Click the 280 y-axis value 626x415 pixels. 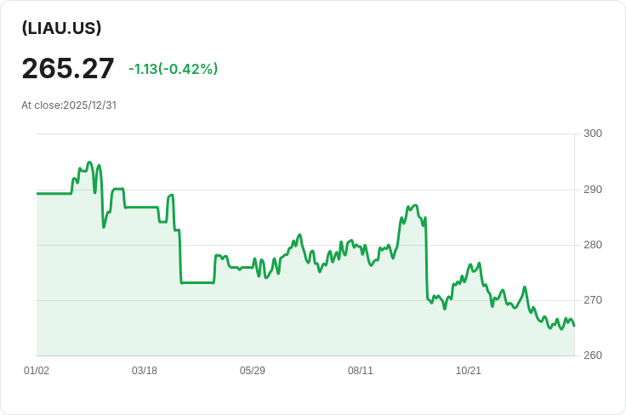point(593,245)
